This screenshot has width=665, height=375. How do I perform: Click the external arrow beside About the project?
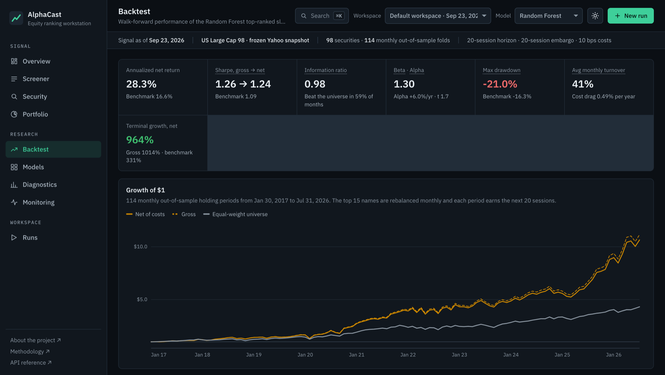coord(59,340)
